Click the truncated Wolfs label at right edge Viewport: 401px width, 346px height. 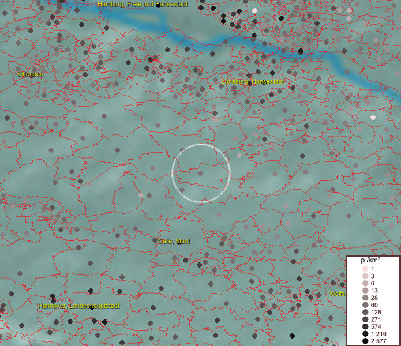pyautogui.click(x=337, y=294)
